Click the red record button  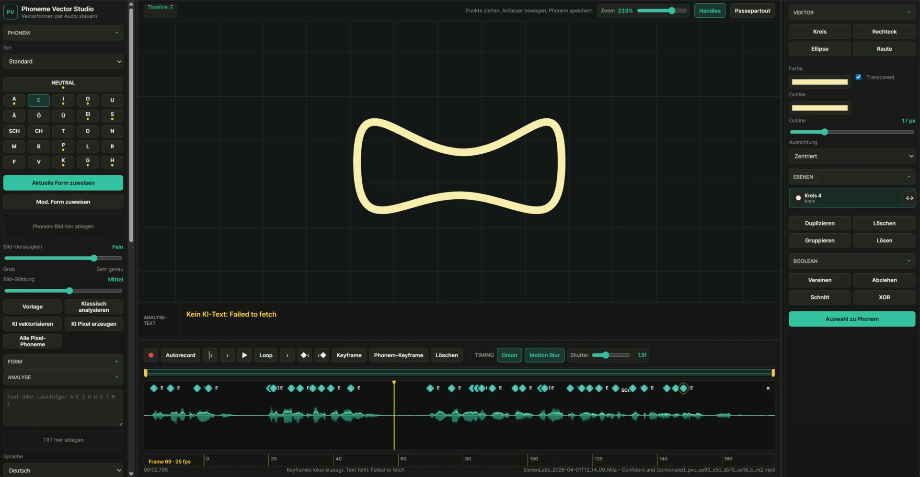pos(151,355)
